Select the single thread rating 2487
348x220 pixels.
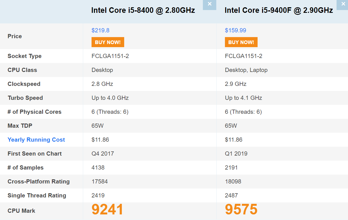click(231, 195)
